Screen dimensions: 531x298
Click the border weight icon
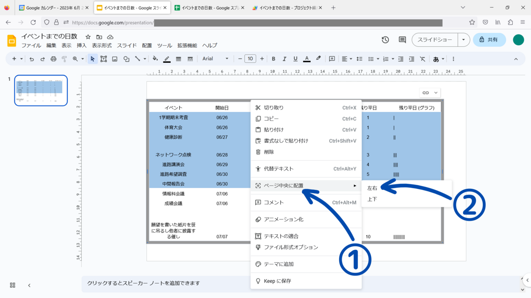point(178,59)
